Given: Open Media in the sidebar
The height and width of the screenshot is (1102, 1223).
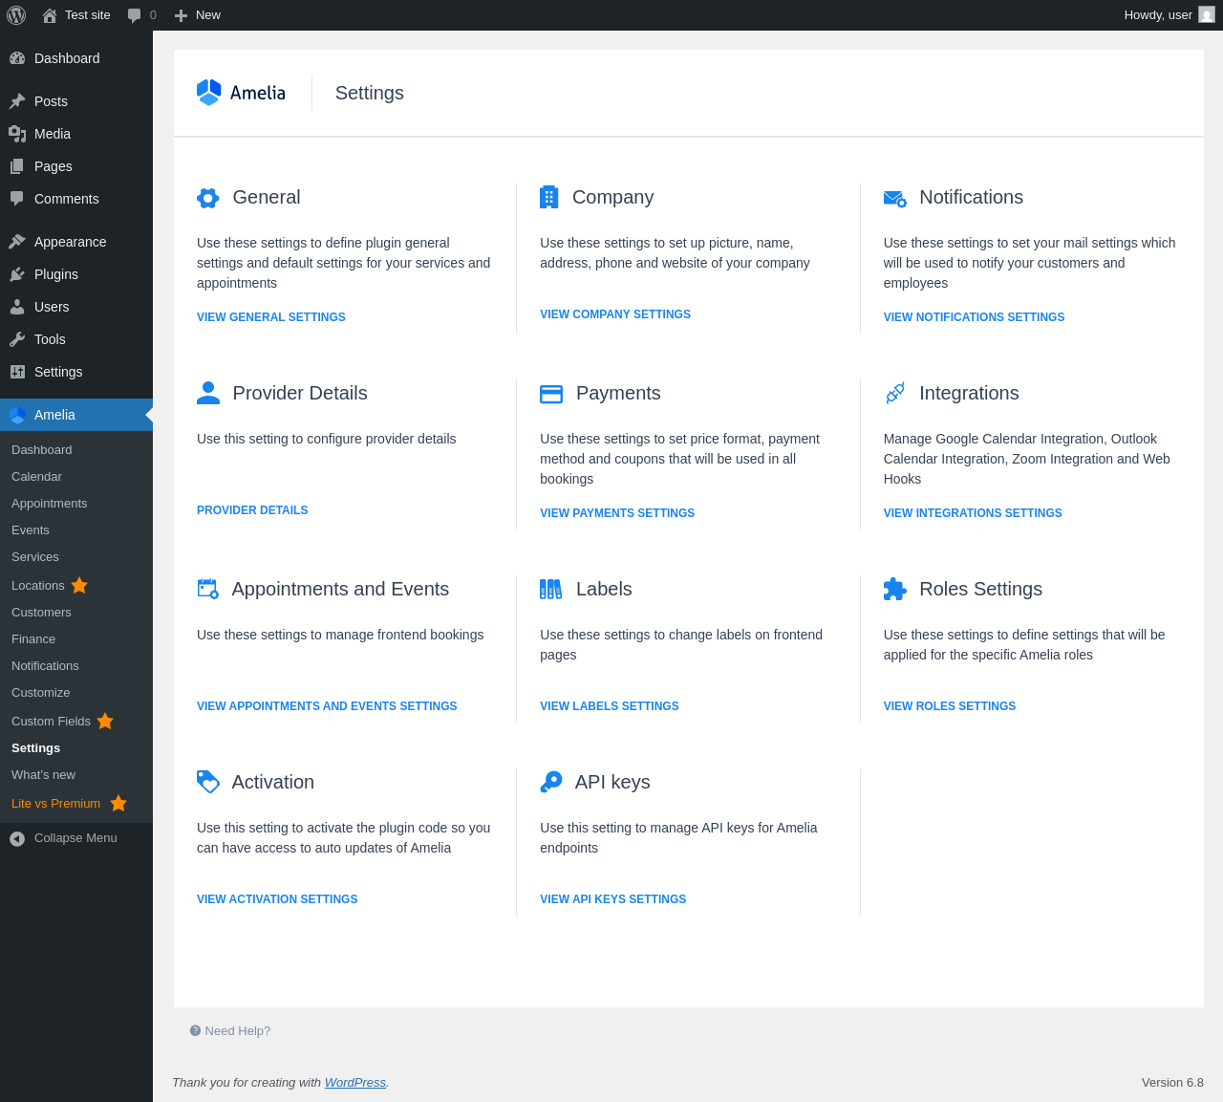Looking at the screenshot, I should click(76, 134).
